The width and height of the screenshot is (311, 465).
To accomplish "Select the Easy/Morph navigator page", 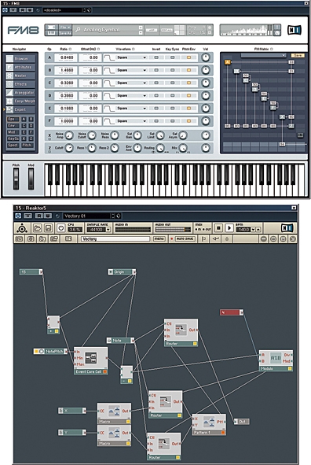I will pyautogui.click(x=20, y=101).
